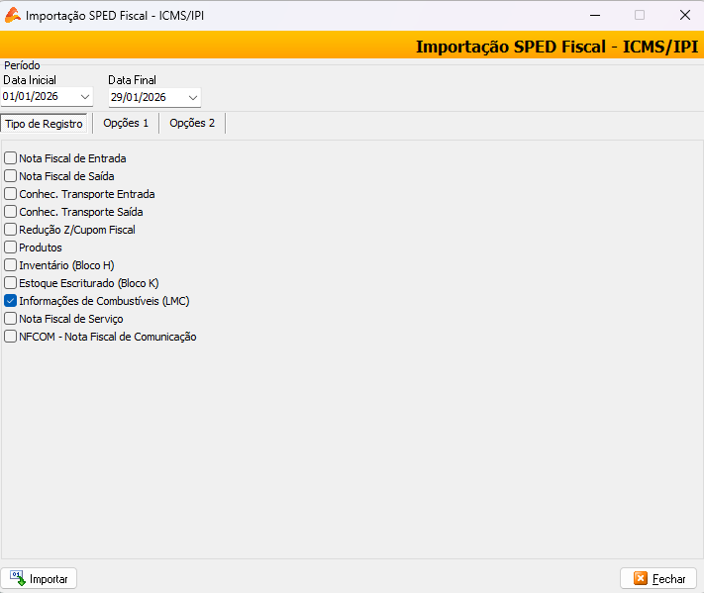Image resolution: width=704 pixels, height=593 pixels.
Task: Enable Inventário (Bloco H) checkbox
Action: point(11,265)
